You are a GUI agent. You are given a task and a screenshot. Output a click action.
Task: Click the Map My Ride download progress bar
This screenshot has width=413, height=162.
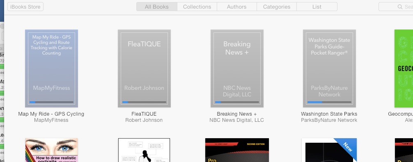51,102
